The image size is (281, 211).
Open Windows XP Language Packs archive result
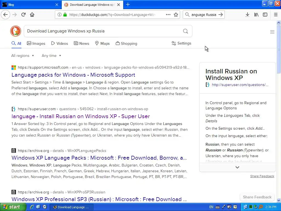click(x=99, y=158)
